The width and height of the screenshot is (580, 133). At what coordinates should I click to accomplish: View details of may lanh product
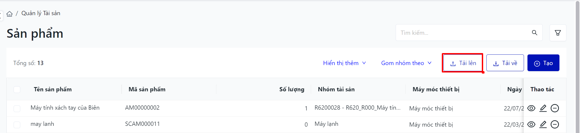coord(531,125)
